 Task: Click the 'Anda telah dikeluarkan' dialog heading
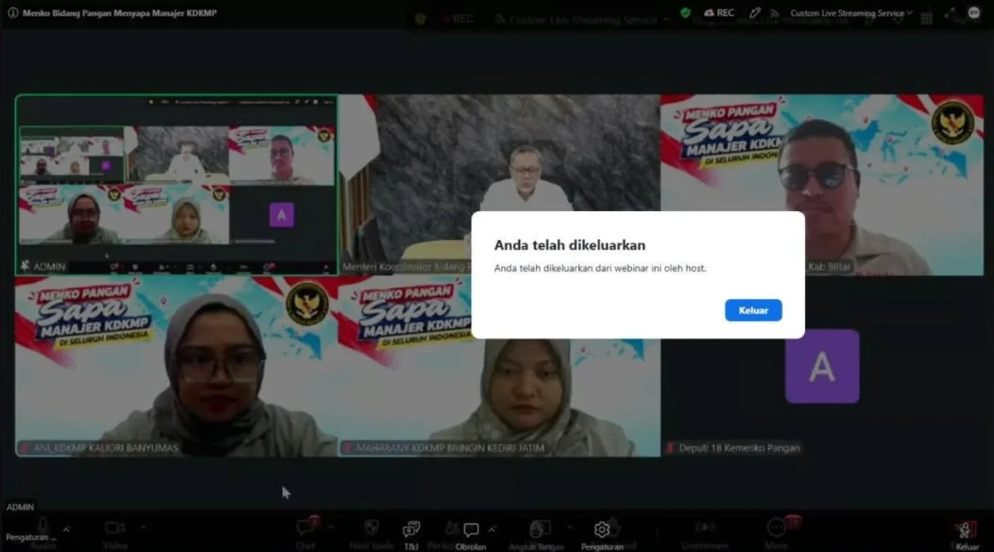(x=570, y=245)
